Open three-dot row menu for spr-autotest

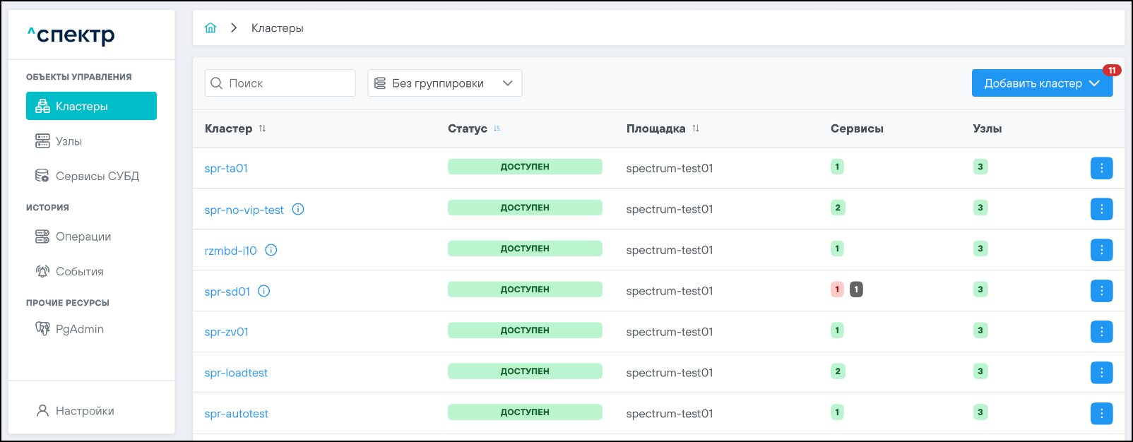(x=1101, y=414)
